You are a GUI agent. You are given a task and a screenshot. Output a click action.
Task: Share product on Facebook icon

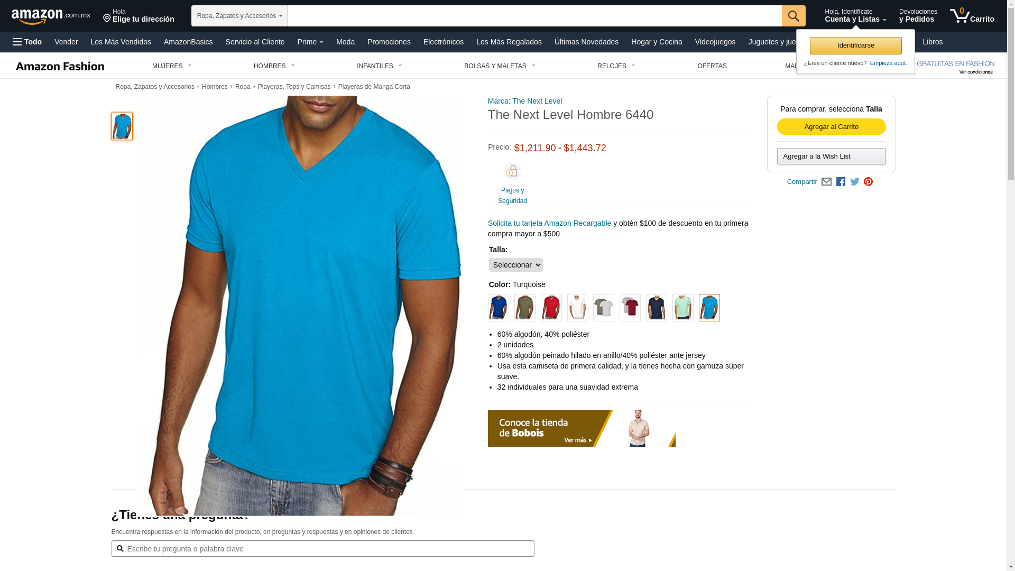(841, 182)
